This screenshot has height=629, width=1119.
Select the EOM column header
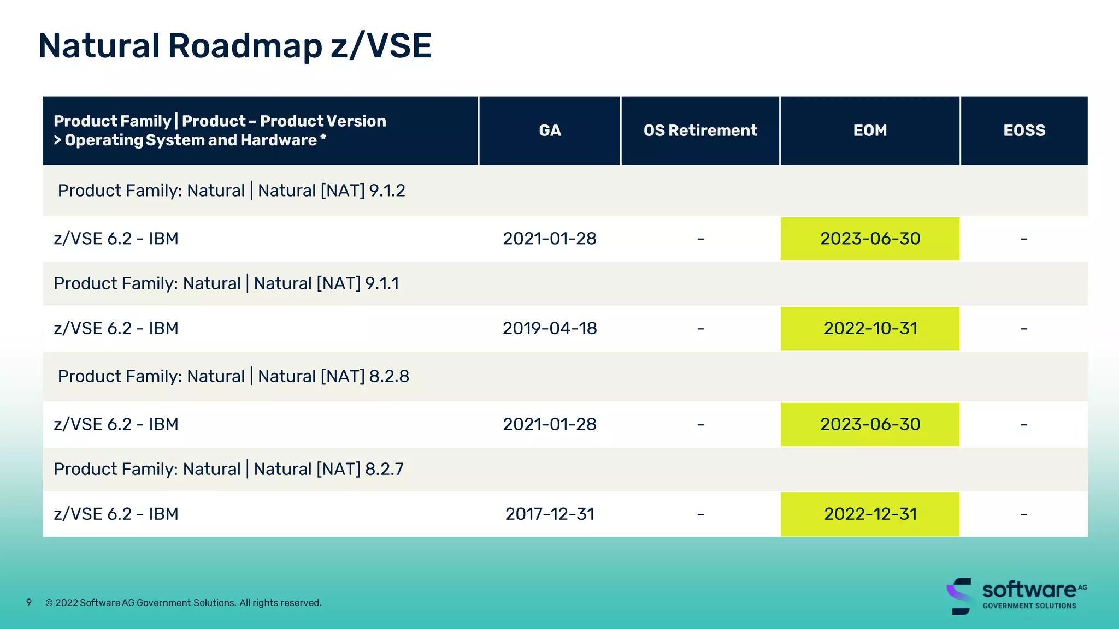tap(870, 130)
